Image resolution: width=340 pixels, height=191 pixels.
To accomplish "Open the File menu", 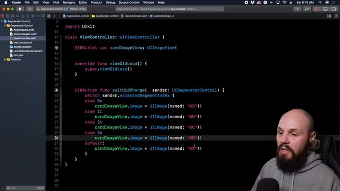I will pyautogui.click(x=27, y=2).
